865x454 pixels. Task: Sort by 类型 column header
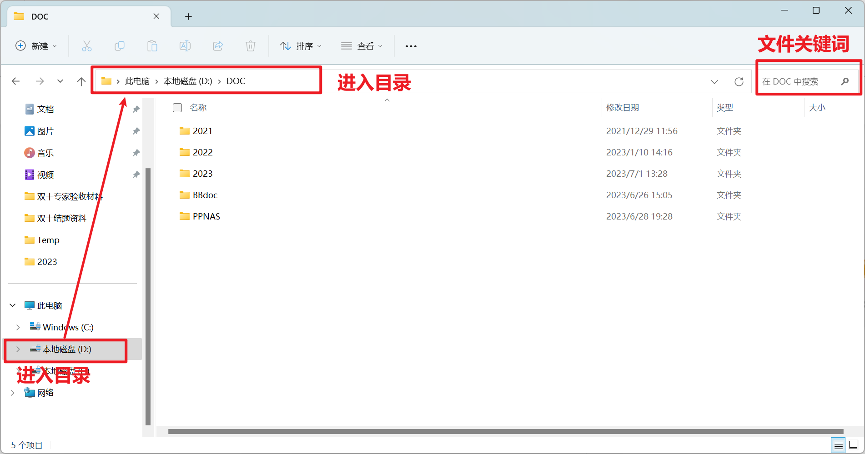click(x=725, y=108)
